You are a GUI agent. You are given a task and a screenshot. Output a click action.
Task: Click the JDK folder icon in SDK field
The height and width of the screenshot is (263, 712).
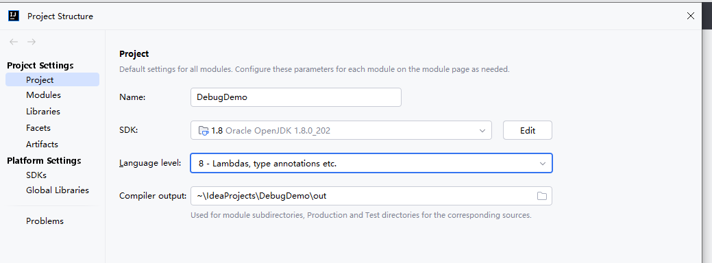point(204,131)
